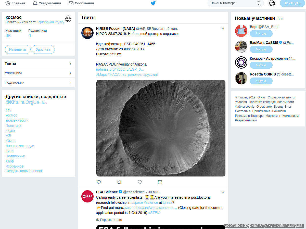Toggle Читаю button for ExoMars CaSSIS

(261, 49)
